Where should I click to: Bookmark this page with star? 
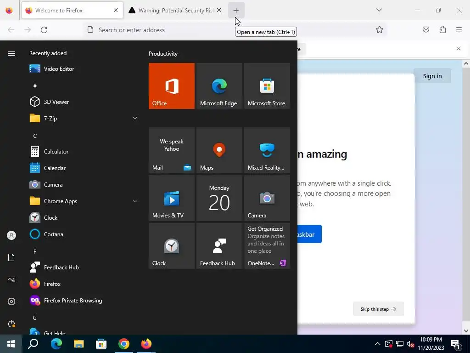(380, 30)
